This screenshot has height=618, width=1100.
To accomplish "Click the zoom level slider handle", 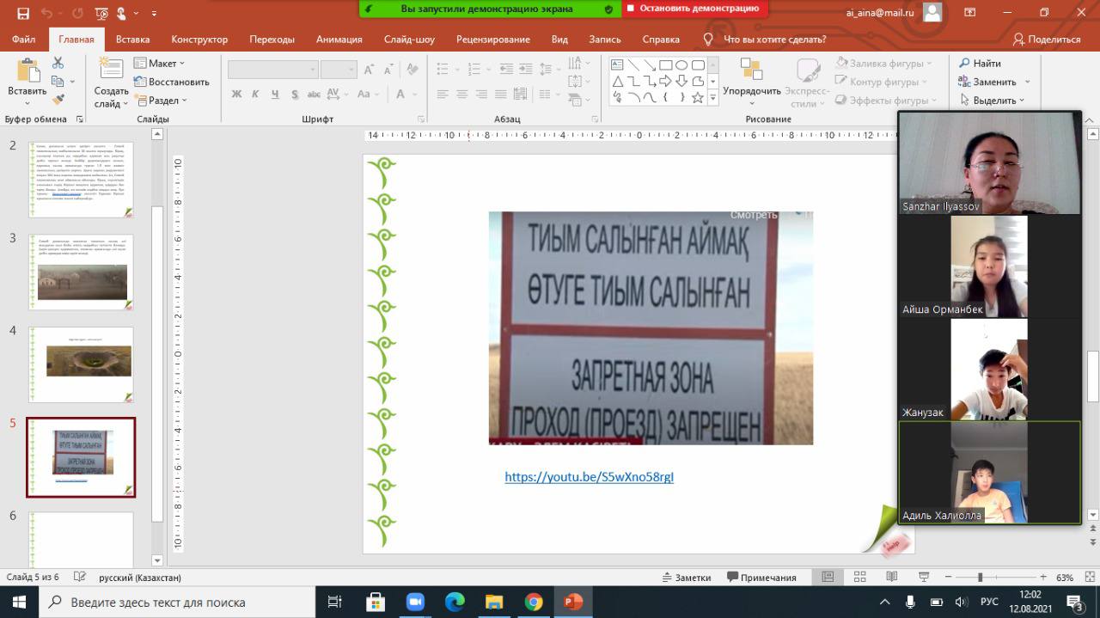I will point(980,578).
